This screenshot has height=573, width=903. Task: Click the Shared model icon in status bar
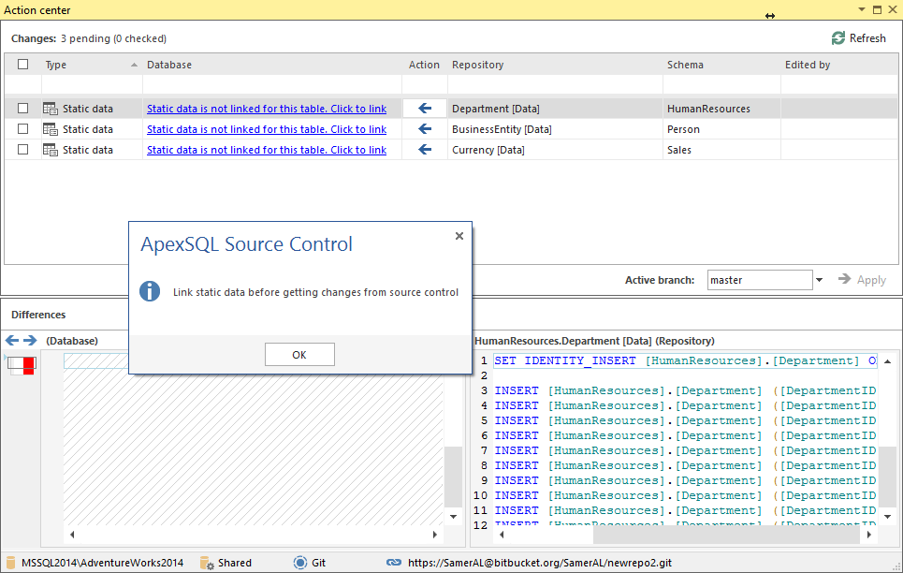(x=207, y=563)
